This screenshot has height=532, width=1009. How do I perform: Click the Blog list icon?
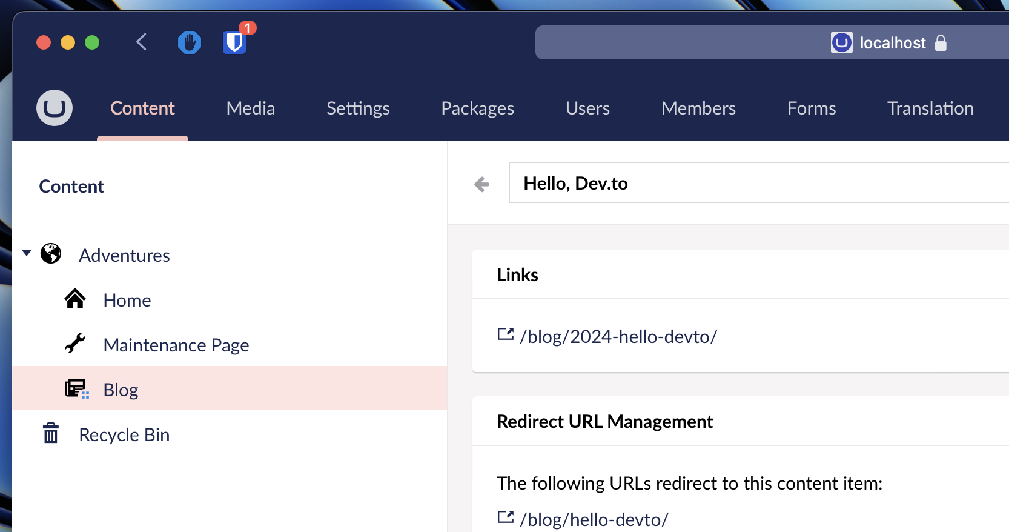point(76,389)
